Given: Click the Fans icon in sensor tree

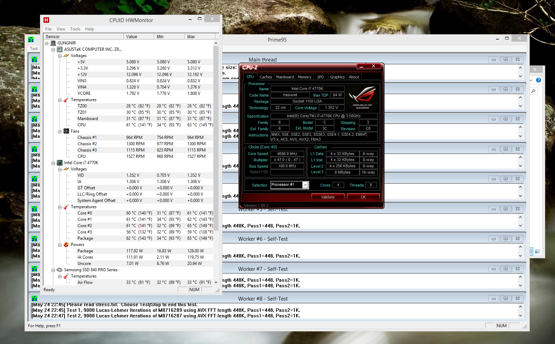Looking at the screenshot, I should tap(66, 131).
